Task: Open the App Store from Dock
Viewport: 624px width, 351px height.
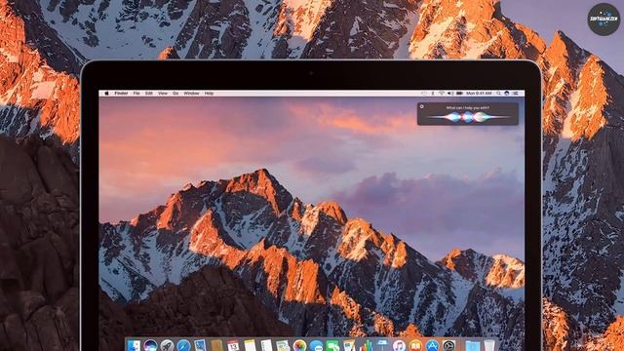Action: tap(432, 345)
